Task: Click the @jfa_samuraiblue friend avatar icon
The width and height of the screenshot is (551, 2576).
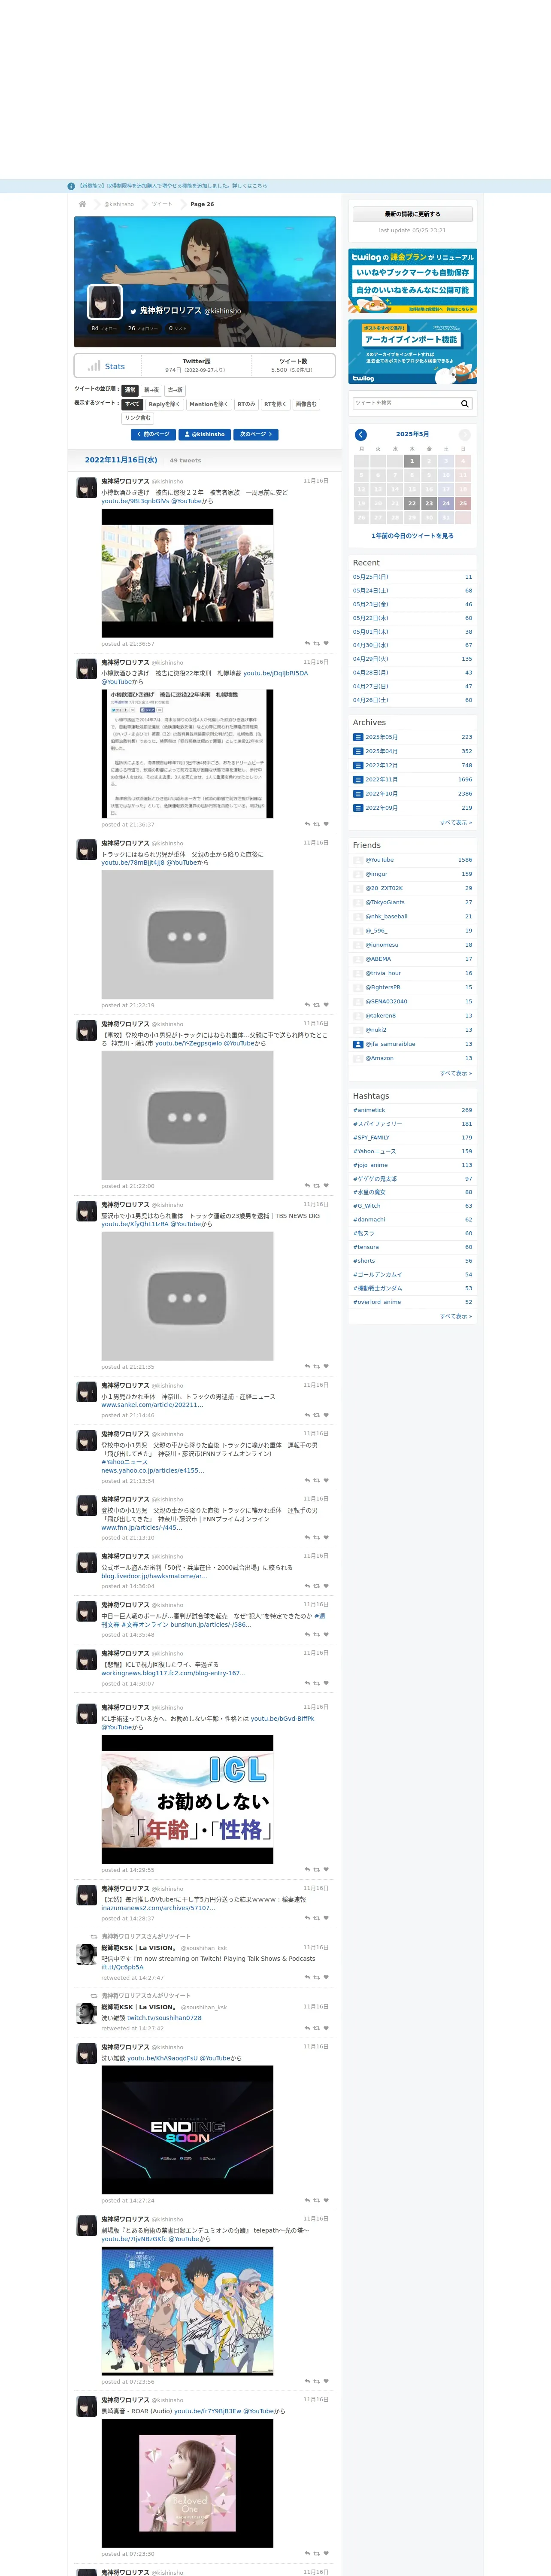Action: [x=358, y=1044]
